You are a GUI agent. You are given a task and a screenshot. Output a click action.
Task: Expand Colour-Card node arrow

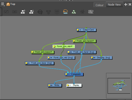[x=80, y=30]
